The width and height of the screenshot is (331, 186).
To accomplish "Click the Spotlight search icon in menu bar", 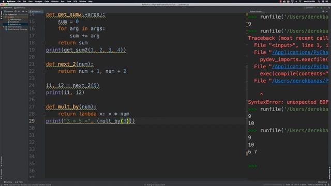I will 319,1.
